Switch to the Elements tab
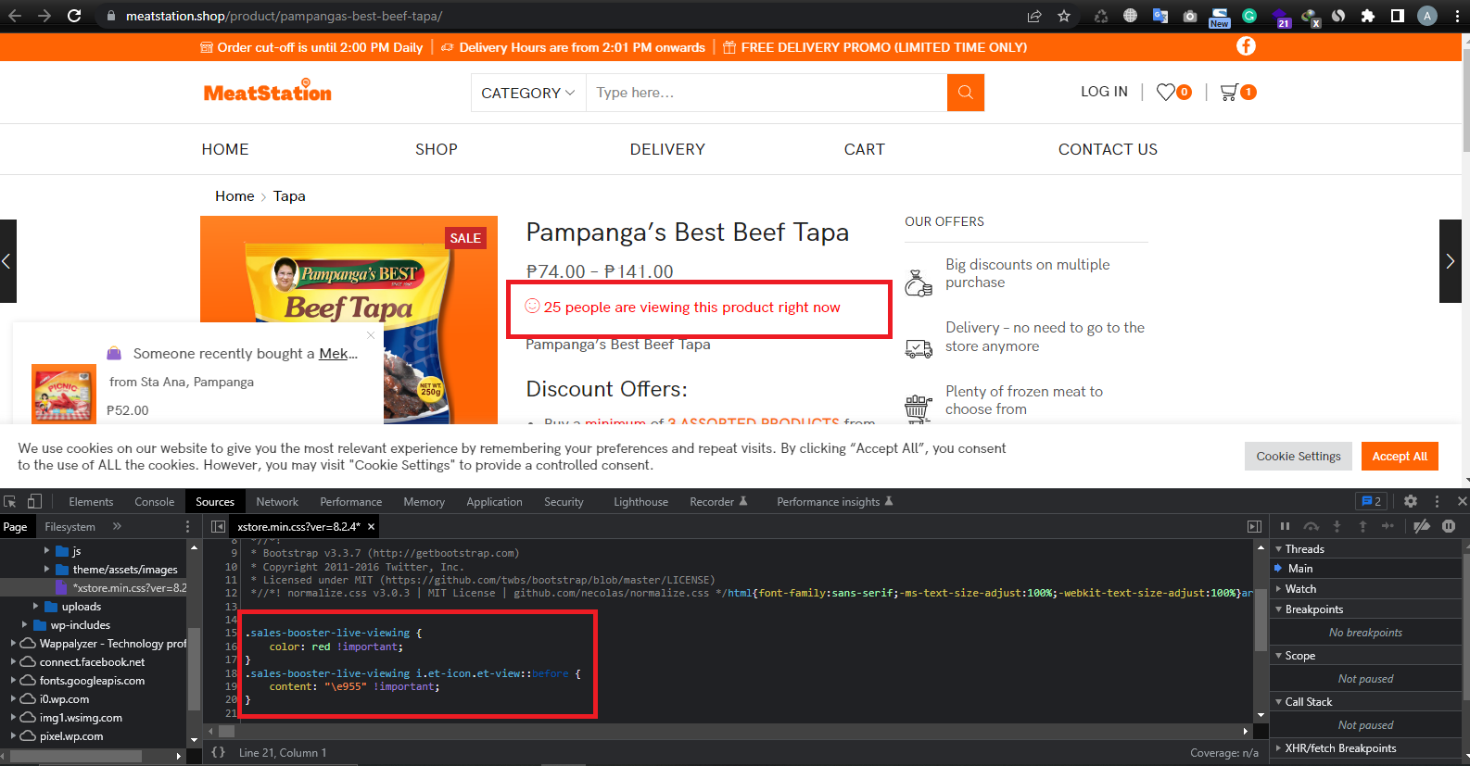This screenshot has width=1470, height=766. coord(91,501)
